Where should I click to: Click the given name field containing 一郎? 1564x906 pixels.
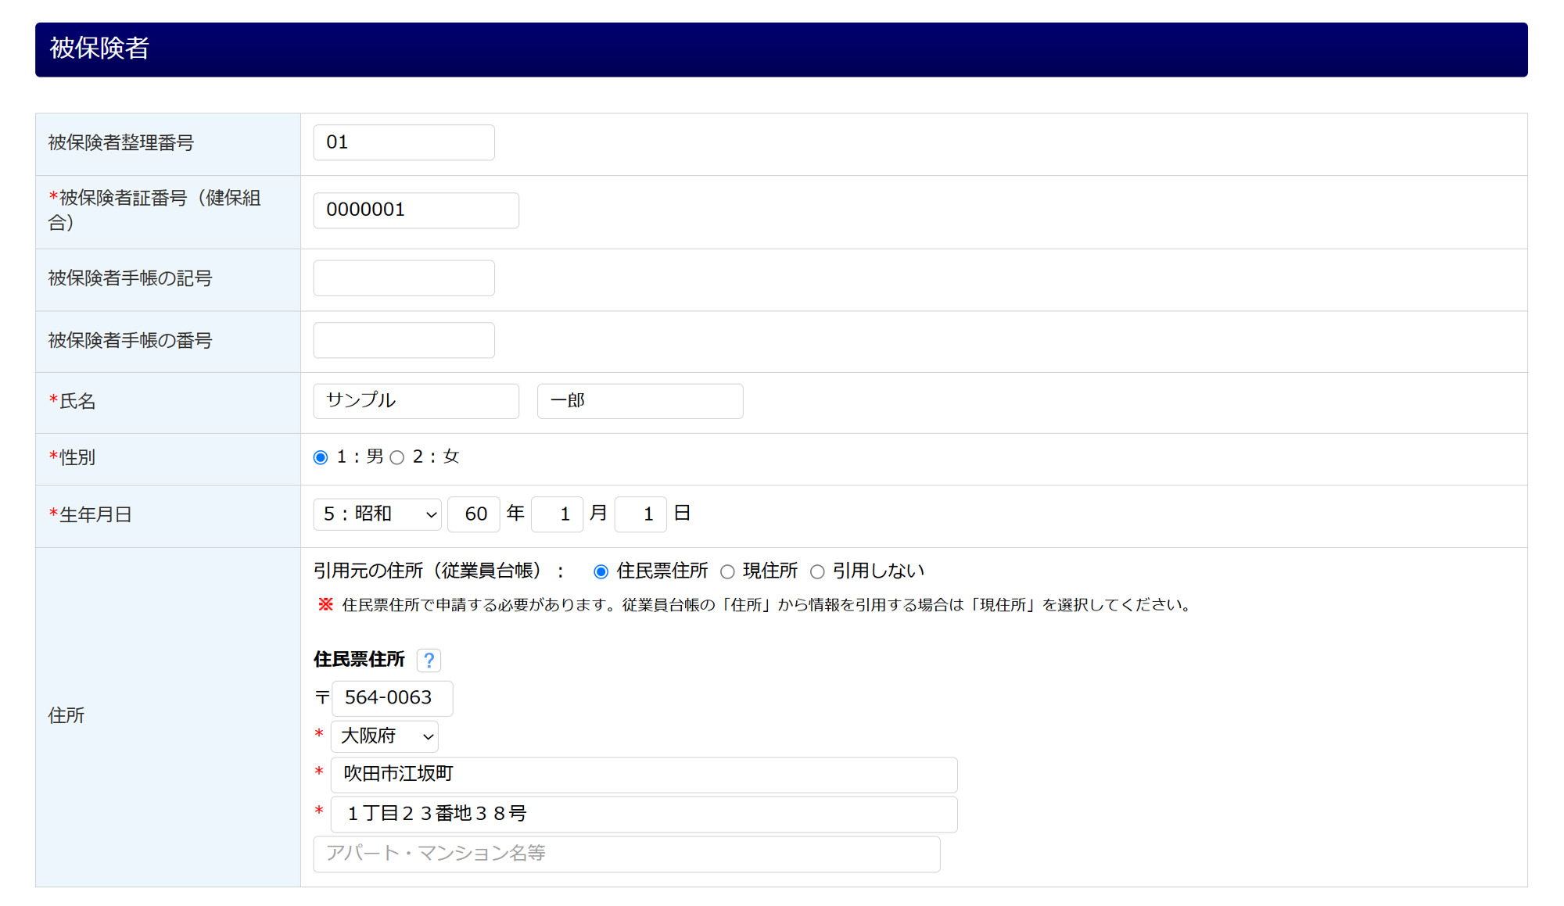point(639,401)
